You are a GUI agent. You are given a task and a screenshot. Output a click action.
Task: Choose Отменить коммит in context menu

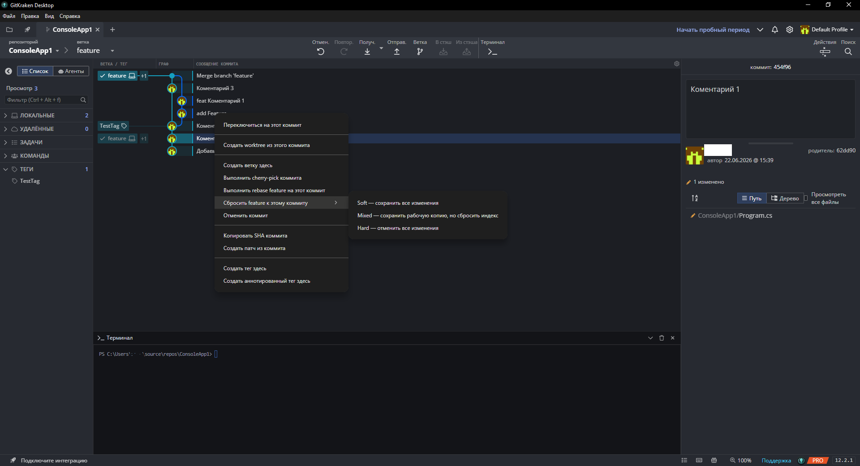[x=281, y=216]
